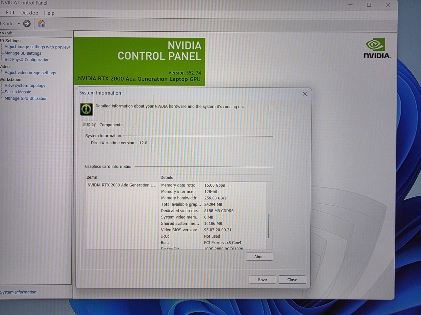Select Manage 3D settings
Viewport: 421px width, 315px height.
[23, 53]
